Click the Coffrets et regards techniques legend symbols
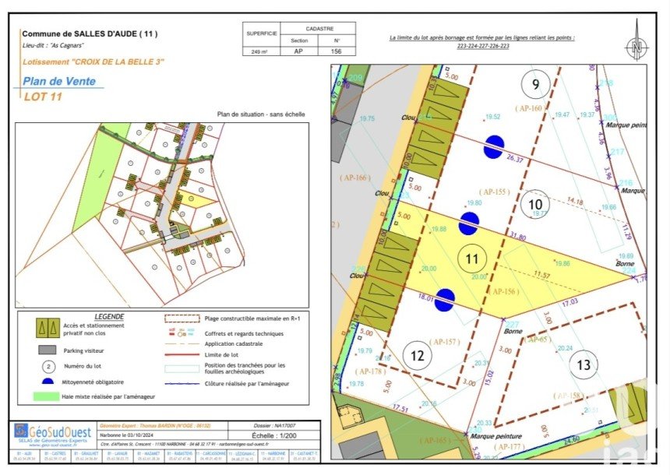 point(182,332)
